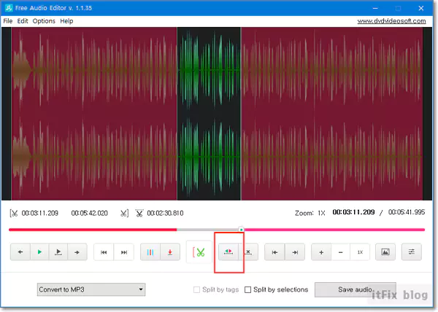Click the selection end time 00:05:42.020

tap(89, 214)
